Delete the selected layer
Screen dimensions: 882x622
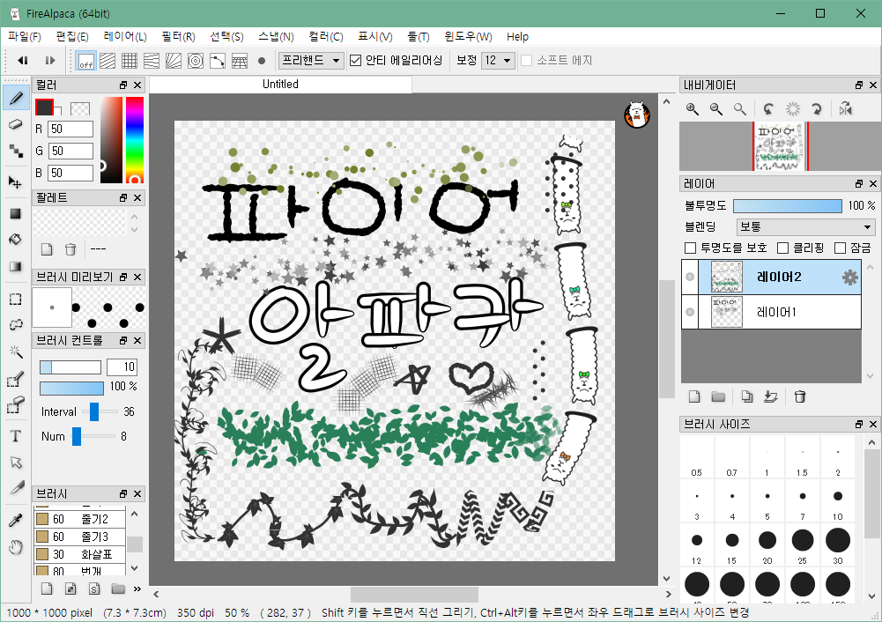click(800, 397)
